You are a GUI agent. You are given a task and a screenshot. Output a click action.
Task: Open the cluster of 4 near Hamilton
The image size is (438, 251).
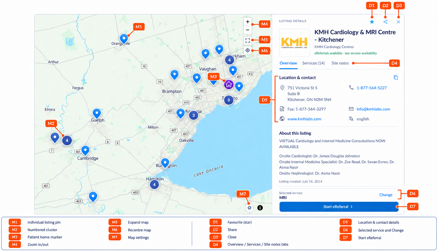click(x=154, y=184)
